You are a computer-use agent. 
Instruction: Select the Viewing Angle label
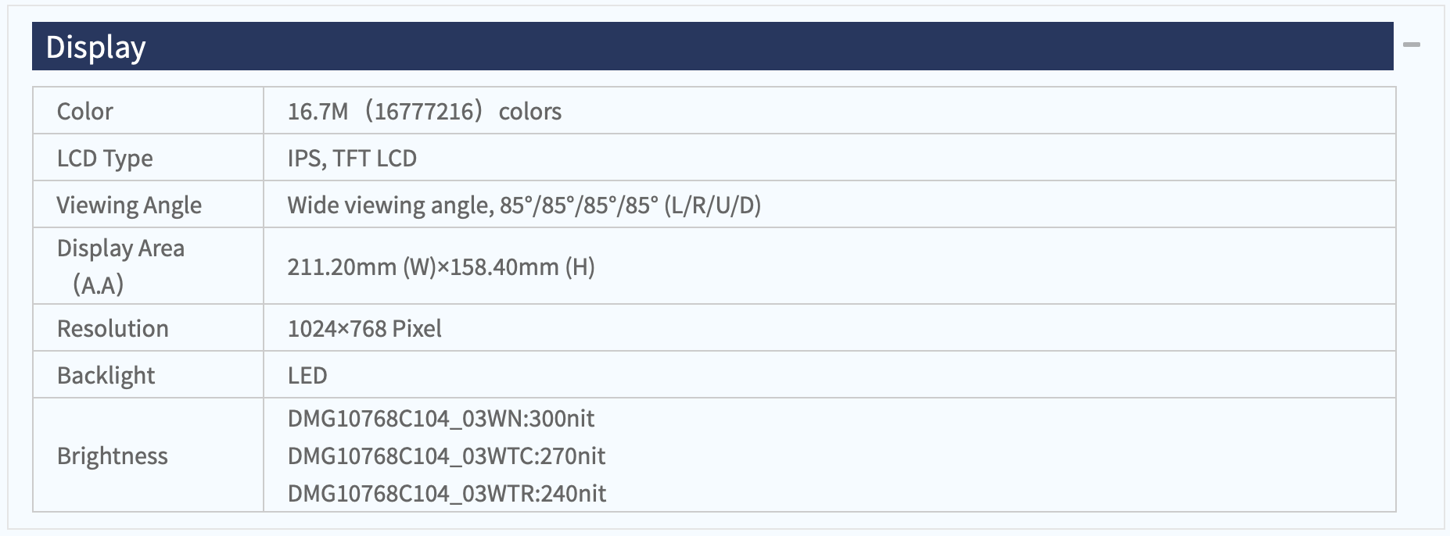coord(129,205)
